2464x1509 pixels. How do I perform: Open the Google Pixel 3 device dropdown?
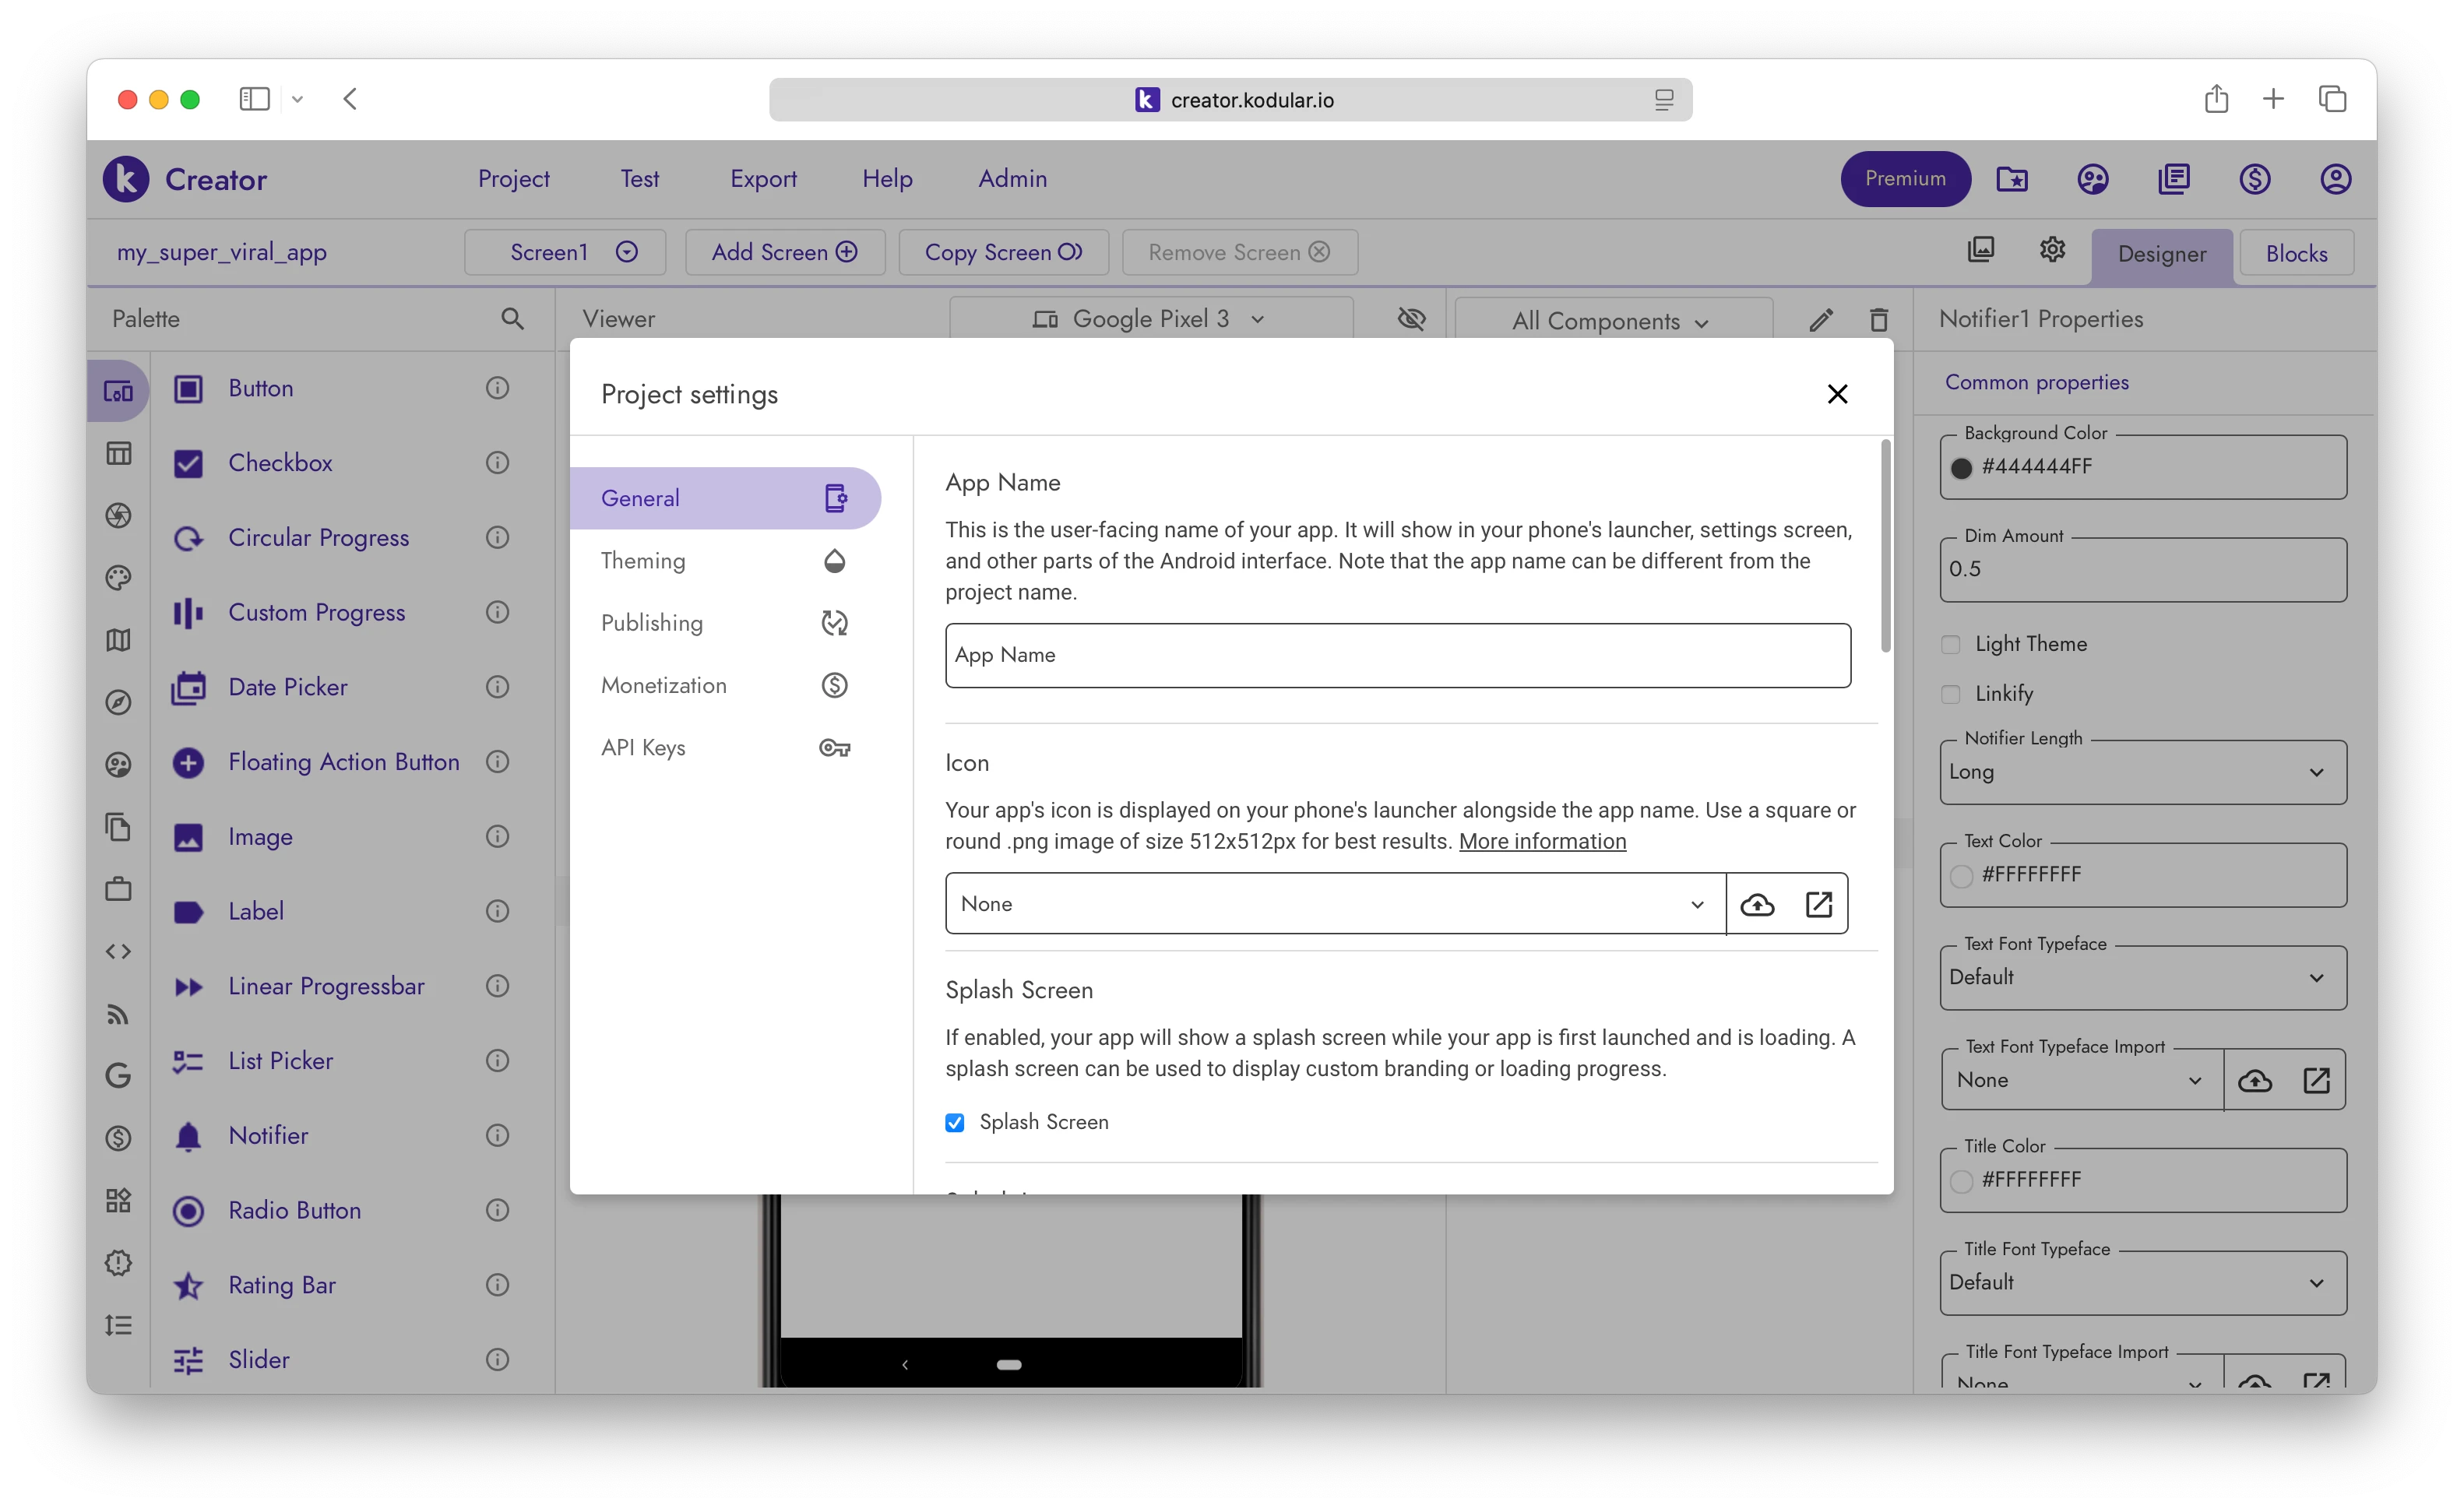point(1150,318)
